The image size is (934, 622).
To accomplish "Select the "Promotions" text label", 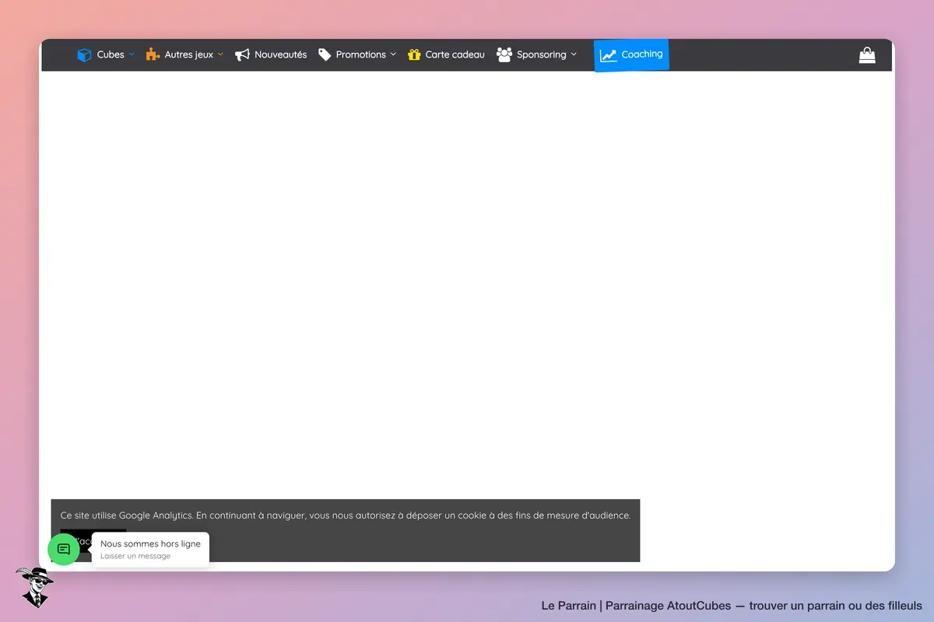I will 361,54.
